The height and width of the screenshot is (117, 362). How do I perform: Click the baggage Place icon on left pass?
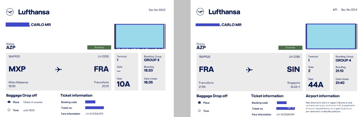coord(9,102)
